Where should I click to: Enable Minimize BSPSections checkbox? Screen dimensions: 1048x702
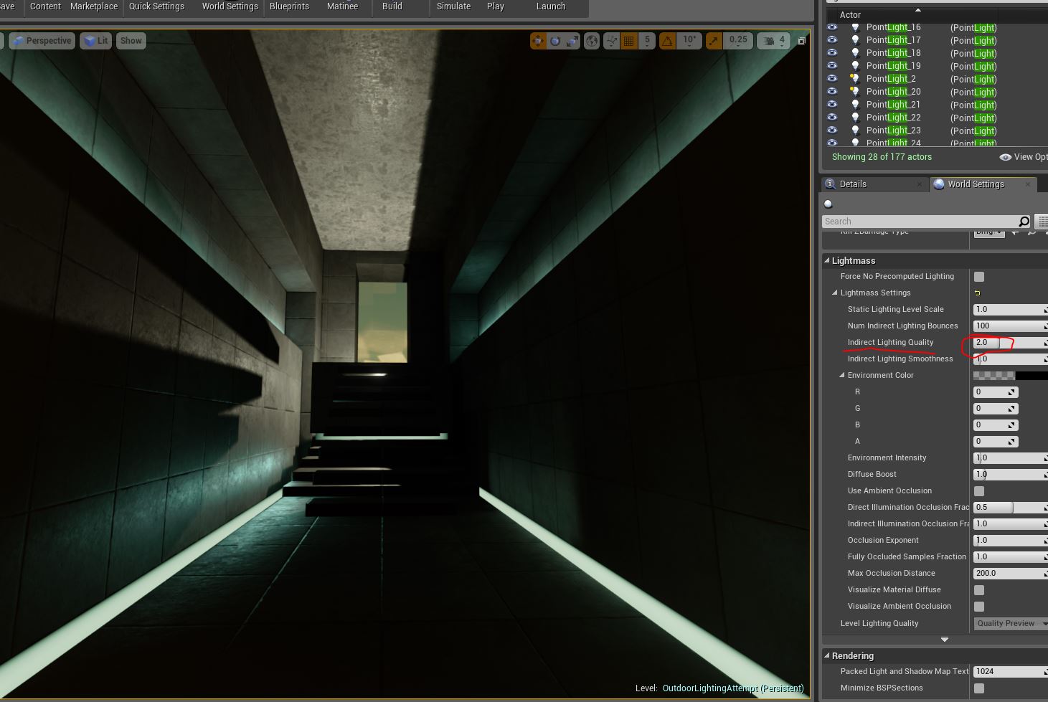(x=979, y=688)
